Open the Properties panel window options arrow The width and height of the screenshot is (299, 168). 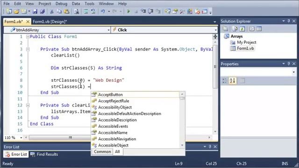click(284, 63)
